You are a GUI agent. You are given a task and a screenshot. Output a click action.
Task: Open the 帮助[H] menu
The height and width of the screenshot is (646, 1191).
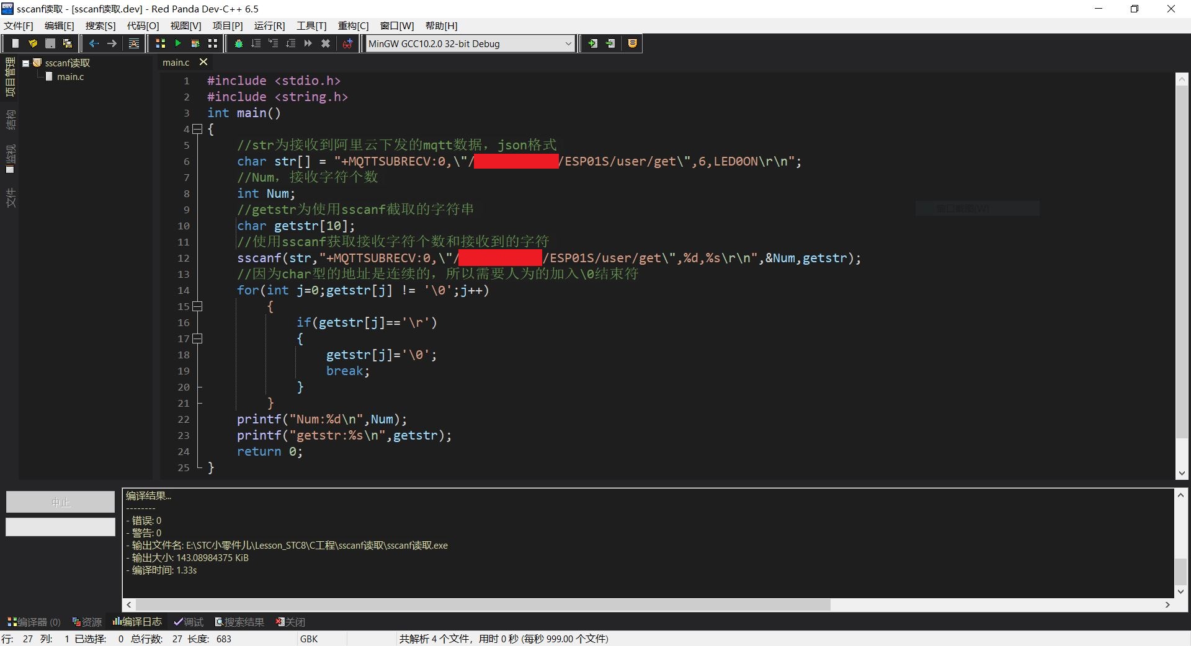(x=442, y=25)
